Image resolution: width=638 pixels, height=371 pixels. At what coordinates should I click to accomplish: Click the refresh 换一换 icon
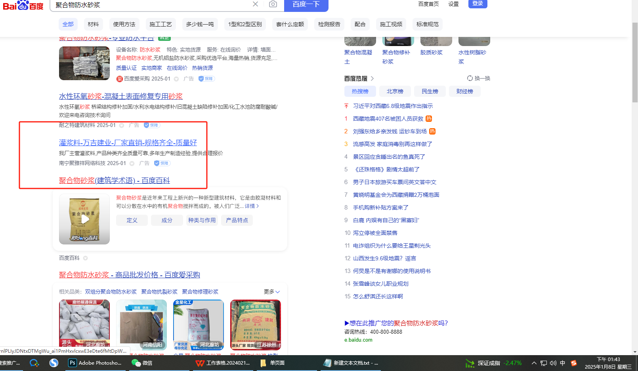click(x=470, y=78)
